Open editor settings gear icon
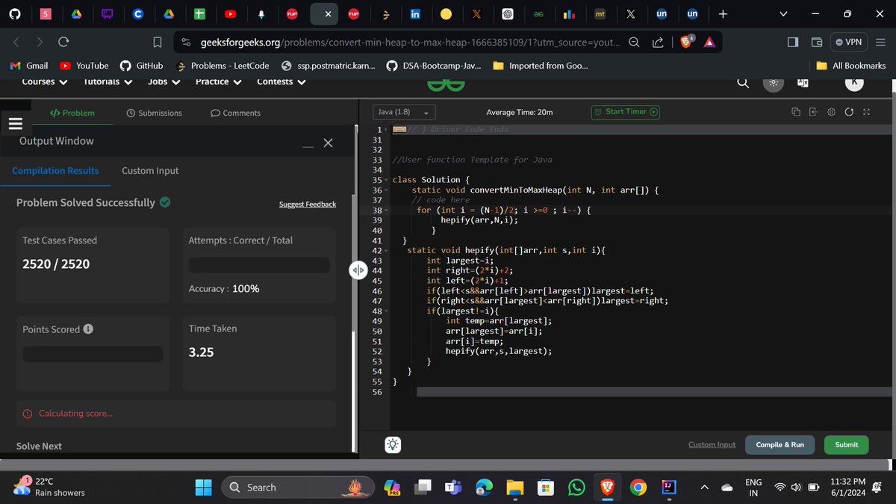 point(831,112)
